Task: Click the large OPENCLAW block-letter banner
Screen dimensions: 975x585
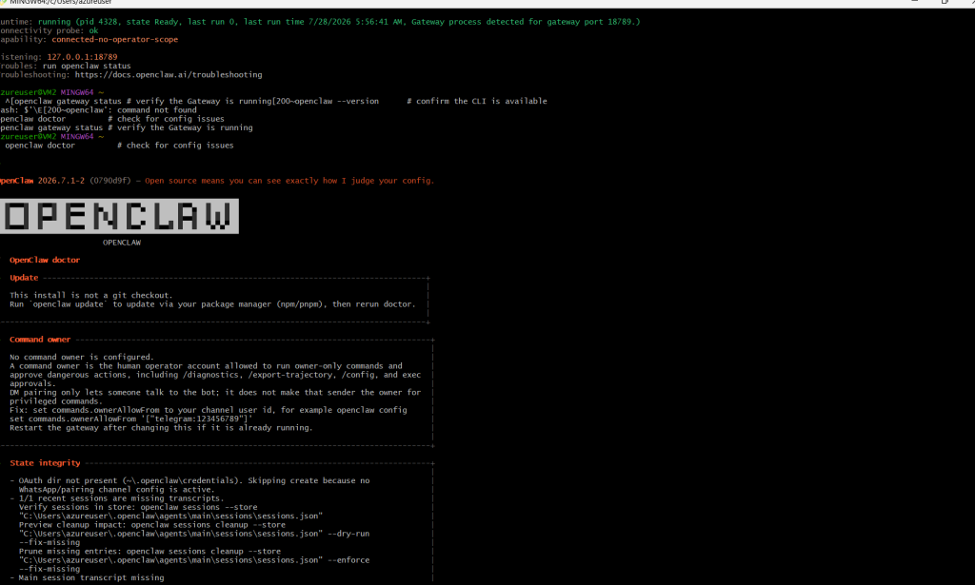Action: coord(119,217)
